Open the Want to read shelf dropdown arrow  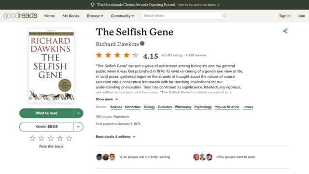[78, 113]
